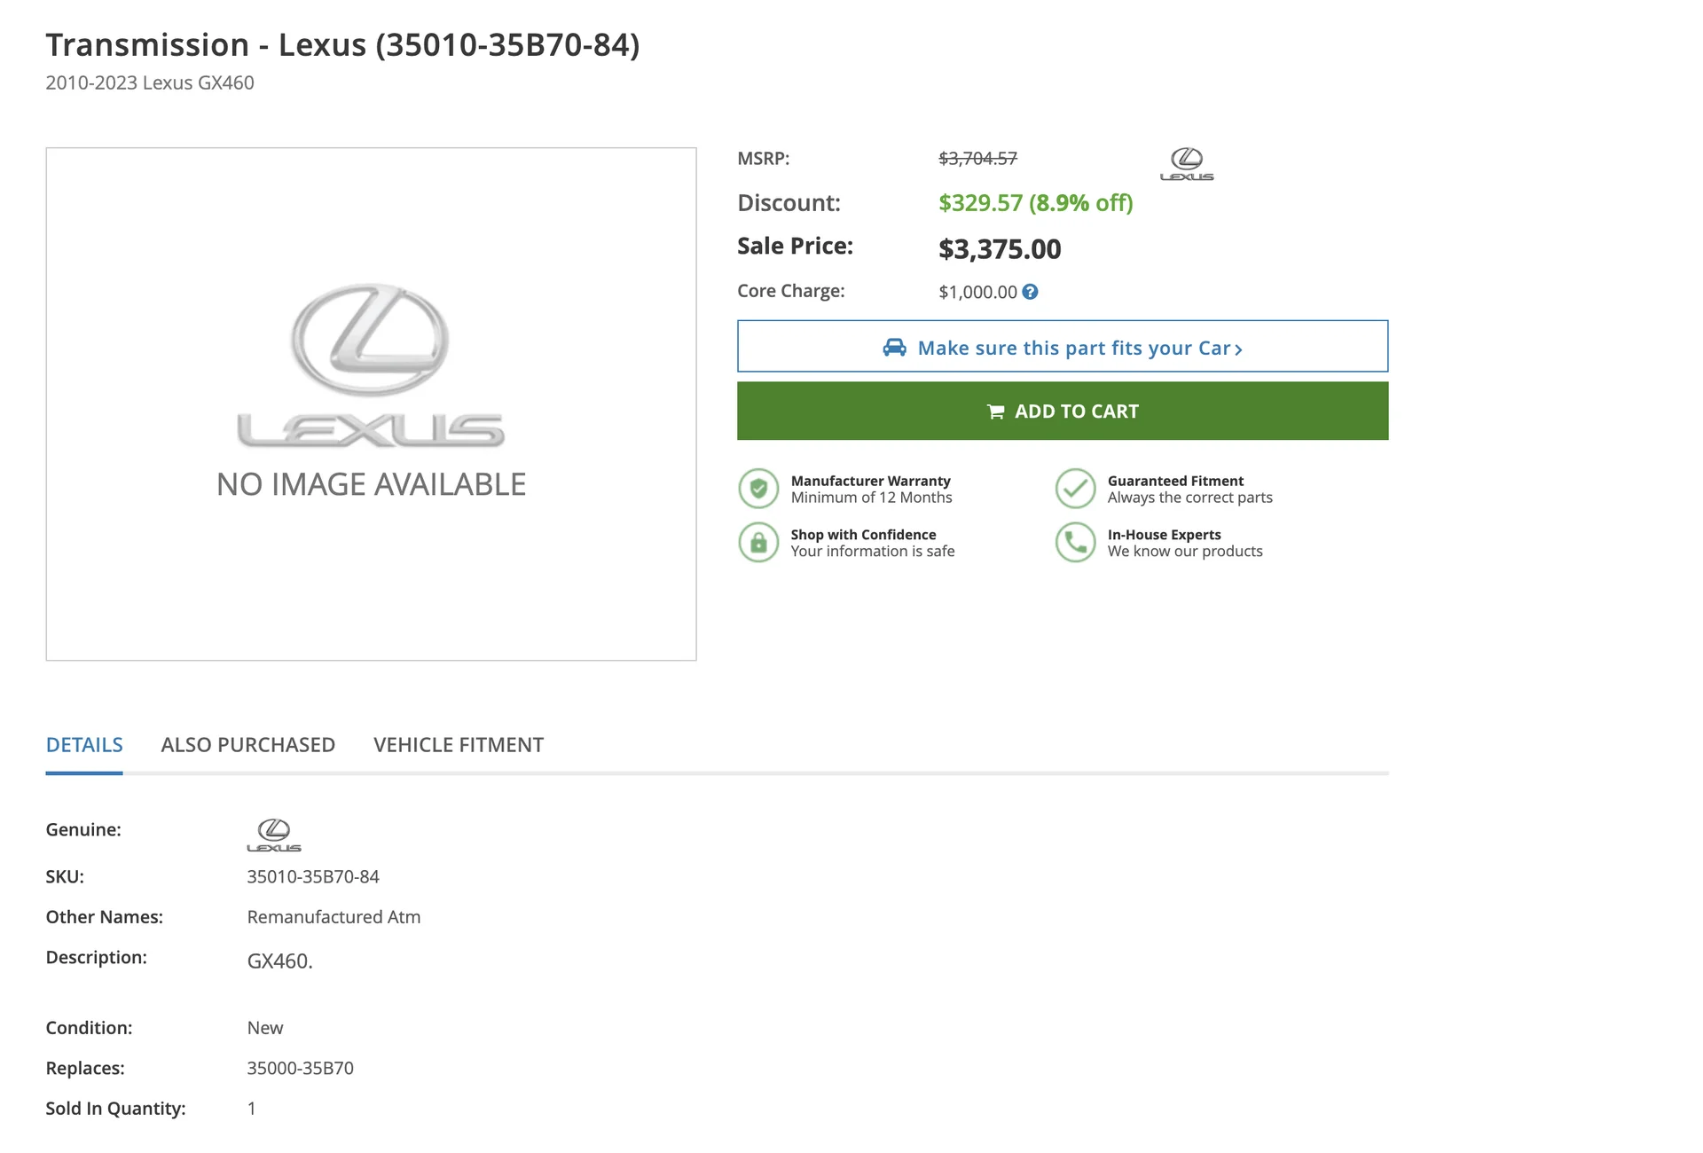Click the Lexus brand logo beside MSRP
1703x1153 pixels.
coord(1187,164)
